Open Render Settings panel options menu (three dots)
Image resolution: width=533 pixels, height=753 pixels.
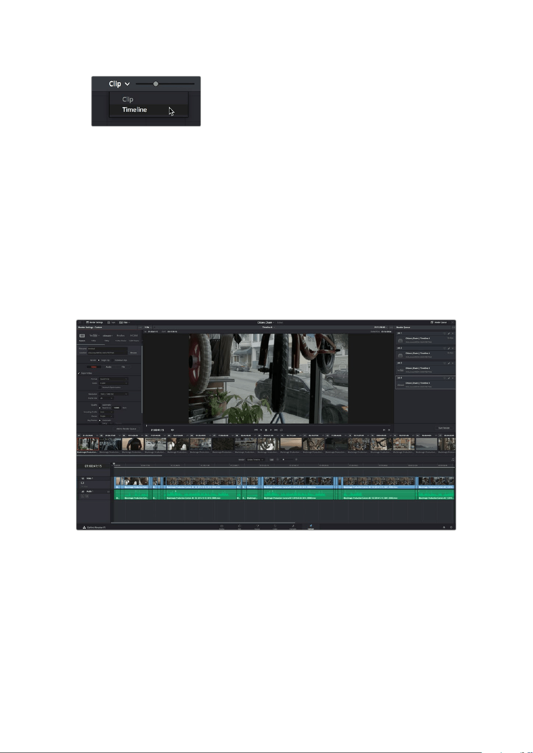140,327
